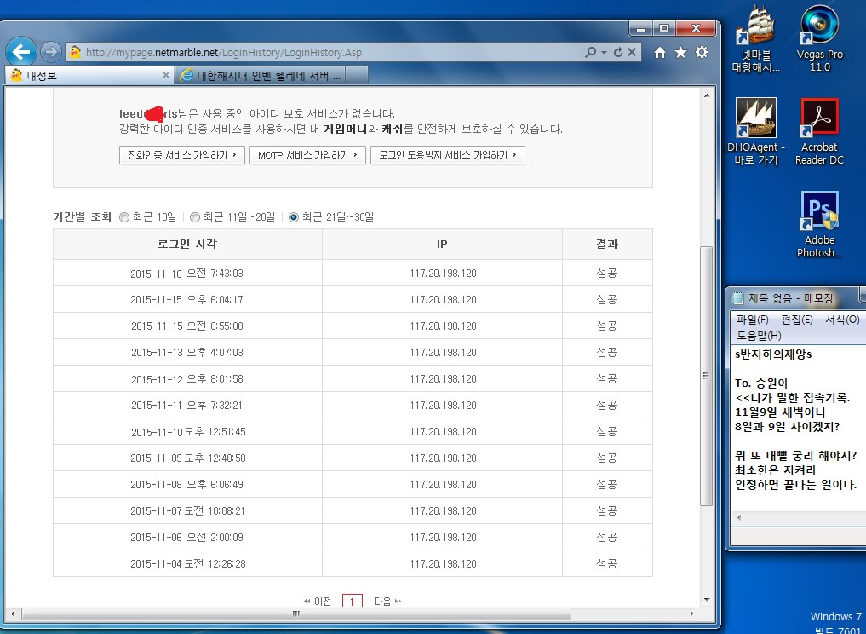The width and height of the screenshot is (866, 634).
Task: Click the refresh icon in address bar
Action: (618, 53)
